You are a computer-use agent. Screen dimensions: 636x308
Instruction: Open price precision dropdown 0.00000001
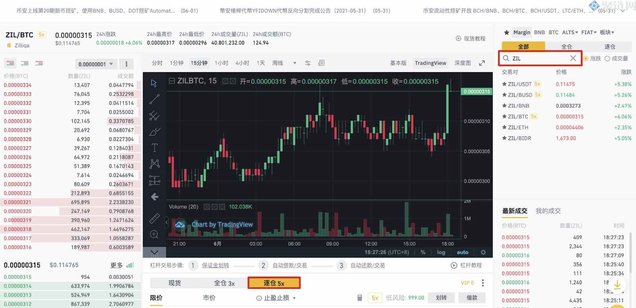(95, 64)
